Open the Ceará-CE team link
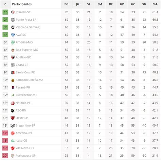Image resolution: width=161 pixels, height=161 pixels. (x=22, y=65)
